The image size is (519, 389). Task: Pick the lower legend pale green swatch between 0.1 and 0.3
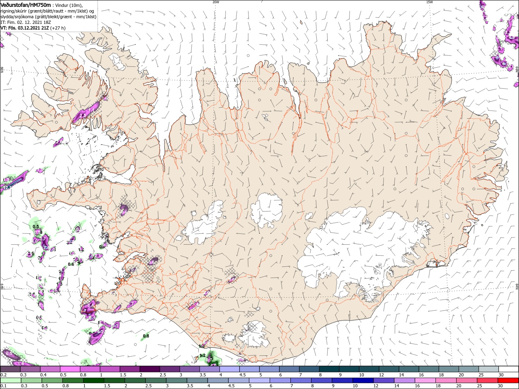click(11, 380)
